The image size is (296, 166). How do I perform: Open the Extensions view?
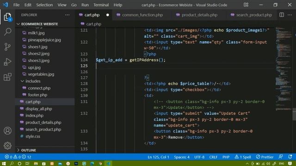pos(7,77)
